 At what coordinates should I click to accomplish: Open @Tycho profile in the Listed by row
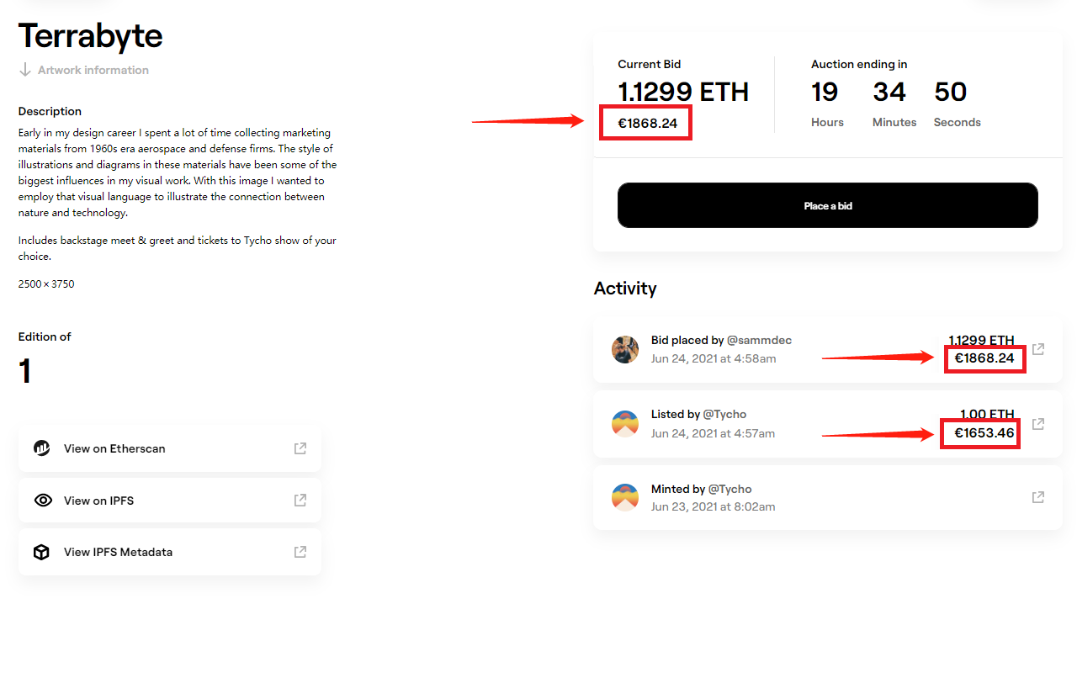pyautogui.click(x=724, y=414)
